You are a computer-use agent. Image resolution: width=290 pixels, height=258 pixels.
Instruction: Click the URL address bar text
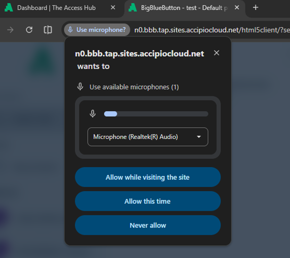coord(212,30)
